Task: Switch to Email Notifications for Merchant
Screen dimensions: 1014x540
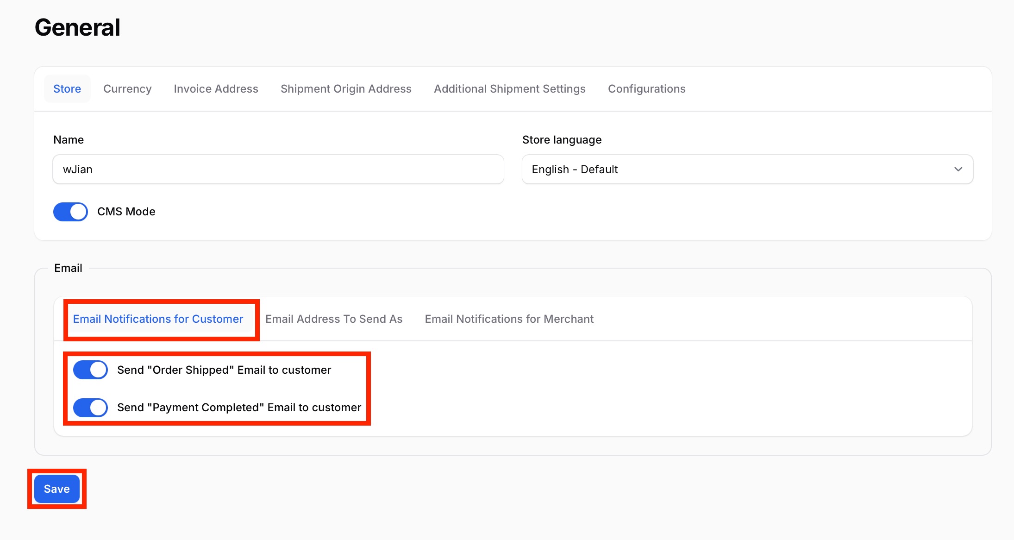Action: point(509,319)
